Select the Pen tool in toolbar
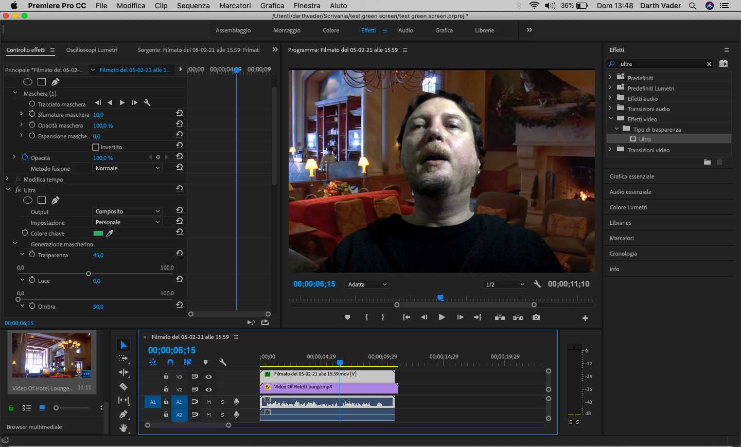 (x=123, y=414)
